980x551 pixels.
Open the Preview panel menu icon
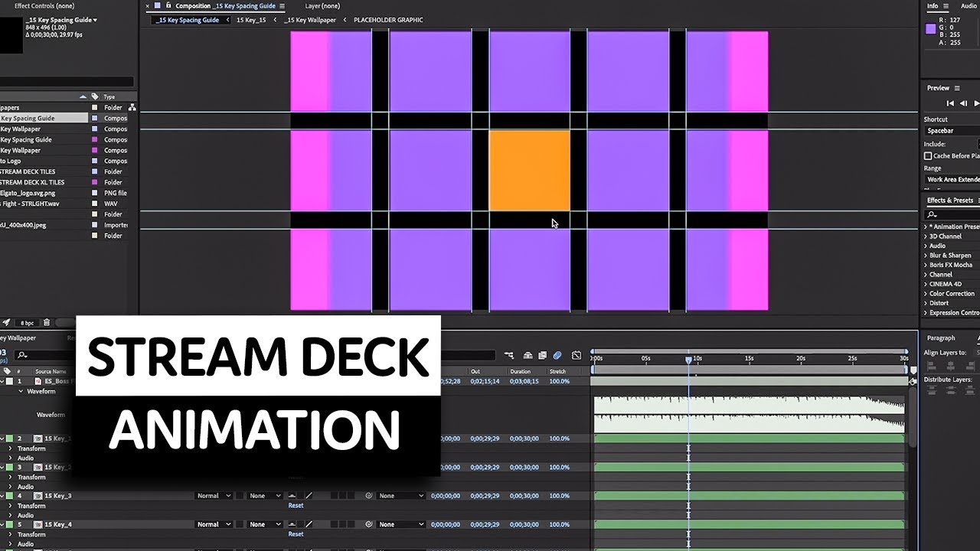(x=957, y=88)
